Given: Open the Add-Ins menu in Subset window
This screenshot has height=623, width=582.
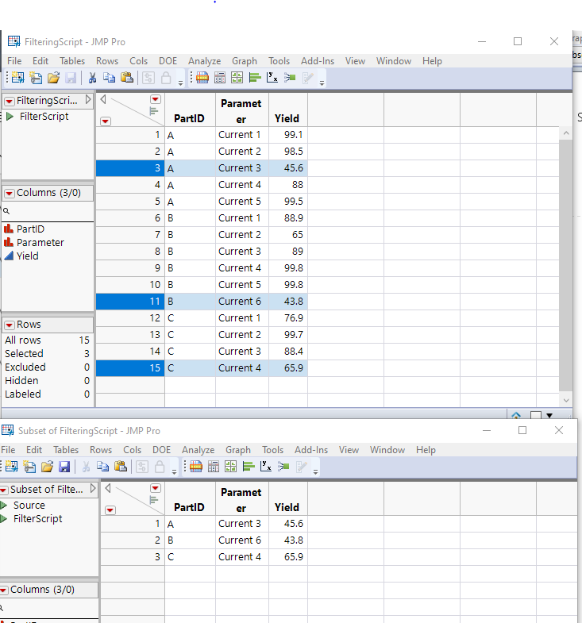Looking at the screenshot, I should pos(311,450).
